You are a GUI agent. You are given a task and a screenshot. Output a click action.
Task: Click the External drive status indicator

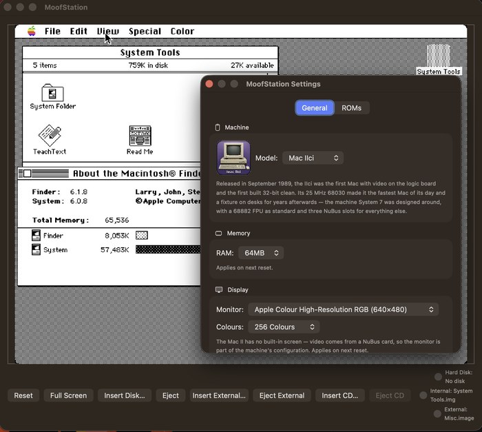(437, 413)
